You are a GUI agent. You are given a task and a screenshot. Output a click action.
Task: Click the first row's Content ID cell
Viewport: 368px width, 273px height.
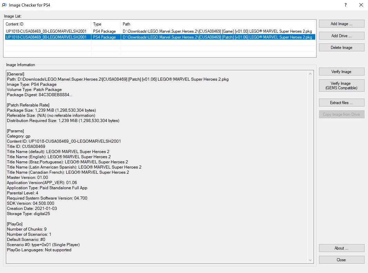(x=46, y=31)
